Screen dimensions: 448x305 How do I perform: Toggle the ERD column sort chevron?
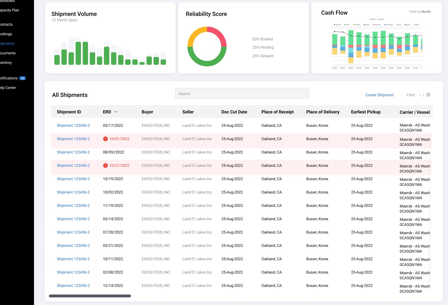tap(116, 112)
